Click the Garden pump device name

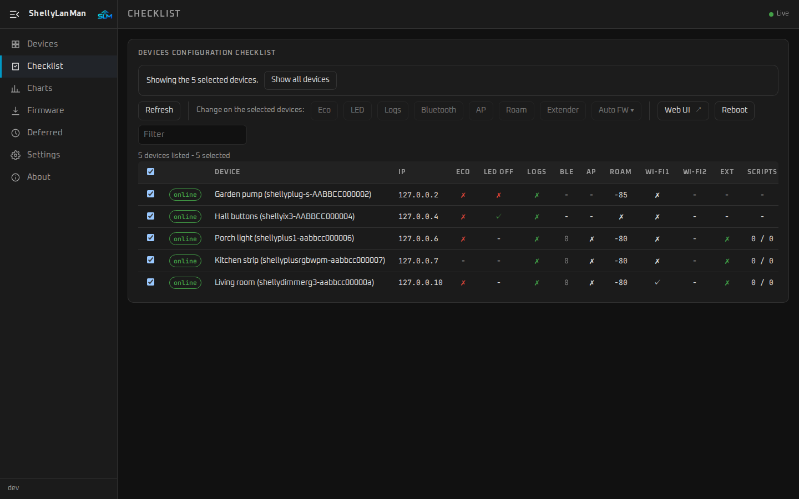click(x=293, y=194)
